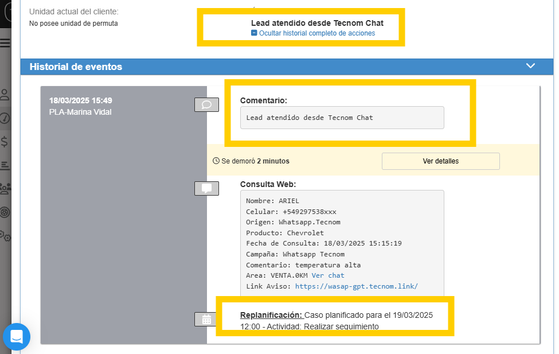
Task: Open the list lines sidebar icon
Action: click(x=5, y=165)
